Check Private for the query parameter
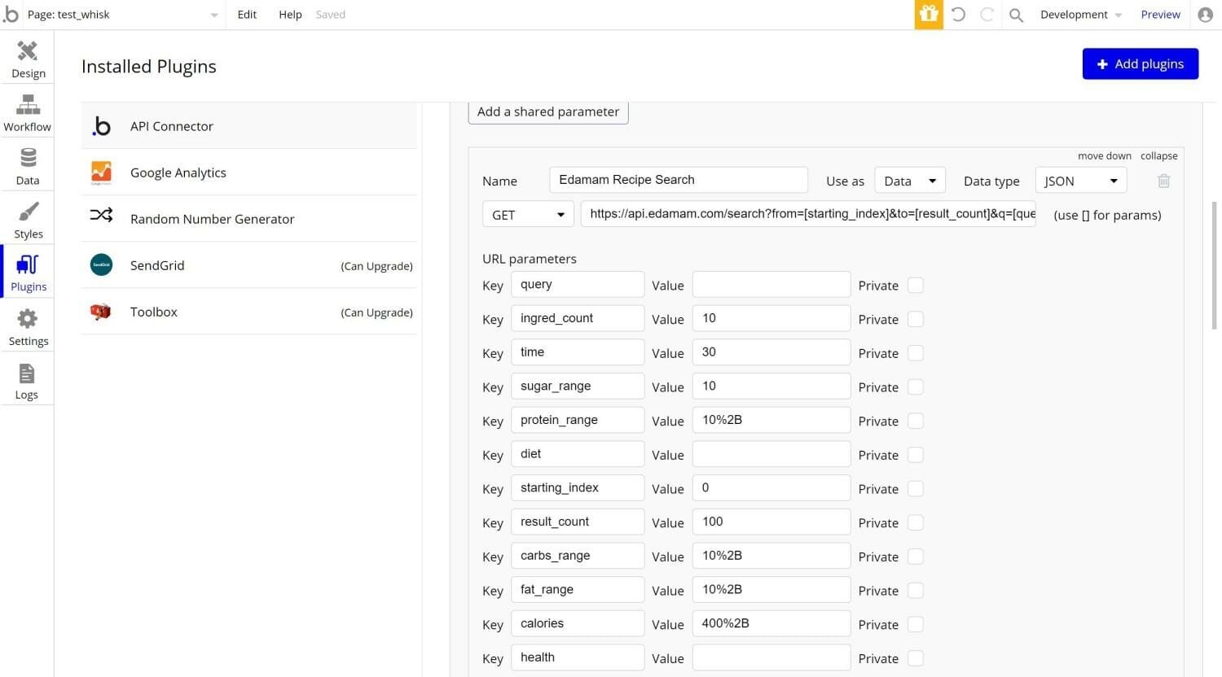This screenshot has width=1222, height=677. click(x=916, y=286)
